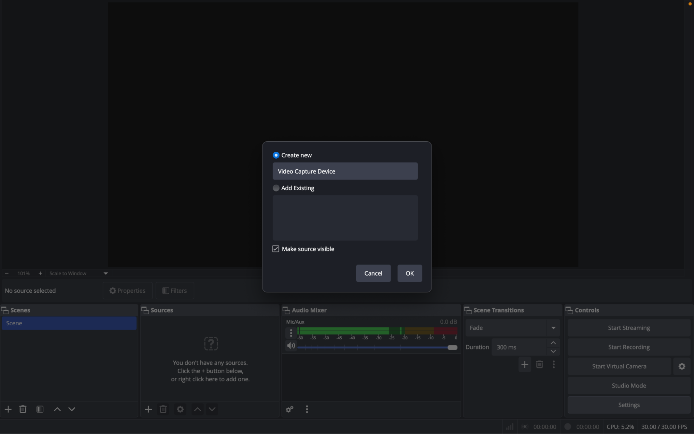Move scene down arrow
This screenshot has height=434, width=694.
pyautogui.click(x=72, y=409)
